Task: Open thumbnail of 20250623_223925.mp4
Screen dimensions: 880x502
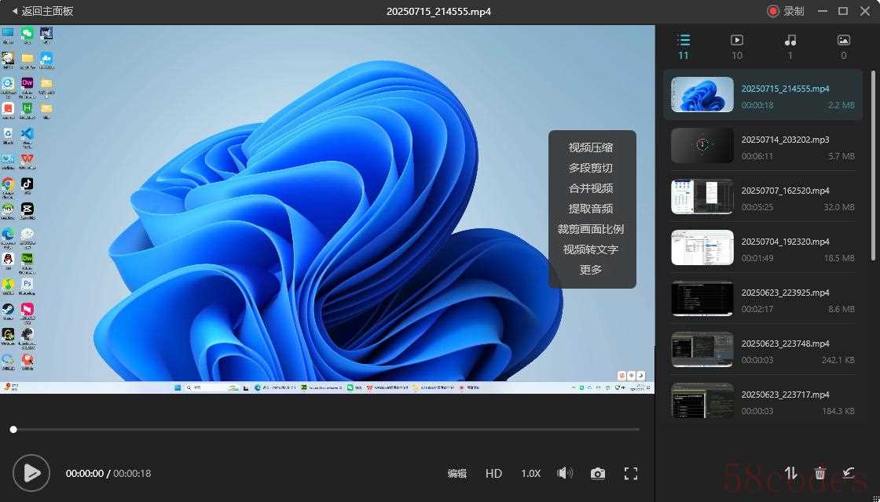Action: [x=702, y=298]
